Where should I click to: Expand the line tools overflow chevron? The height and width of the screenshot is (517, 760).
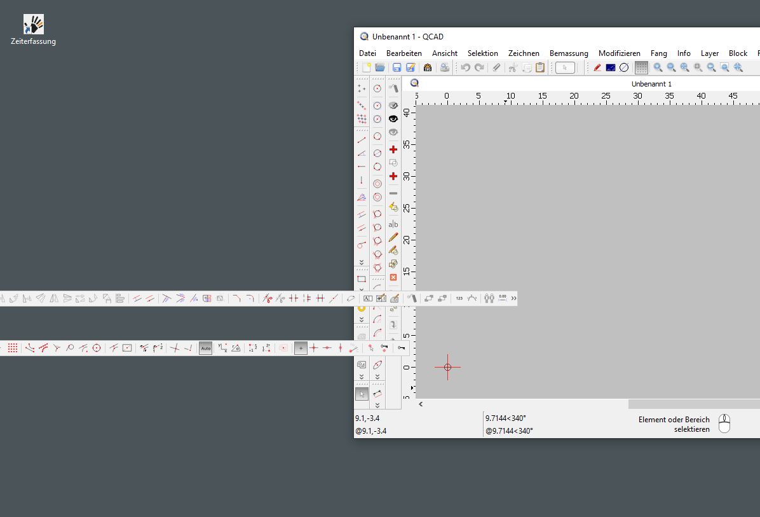362,262
